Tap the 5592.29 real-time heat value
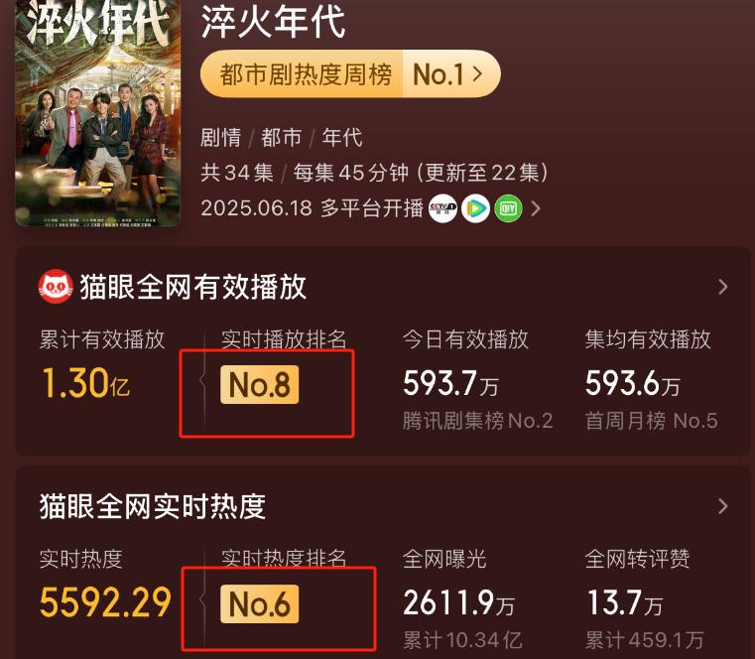Viewport: 755px width, 659px height. point(105,602)
